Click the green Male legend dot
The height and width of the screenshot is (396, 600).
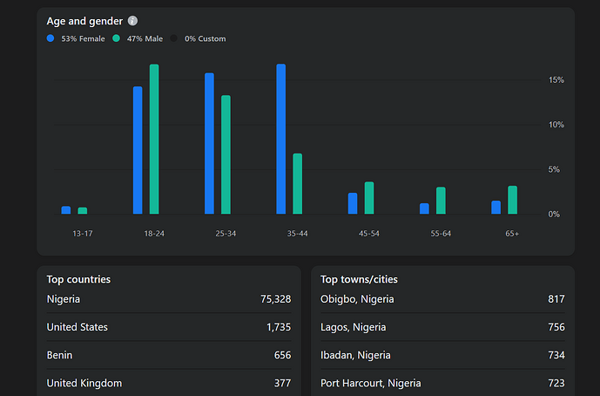(x=116, y=38)
